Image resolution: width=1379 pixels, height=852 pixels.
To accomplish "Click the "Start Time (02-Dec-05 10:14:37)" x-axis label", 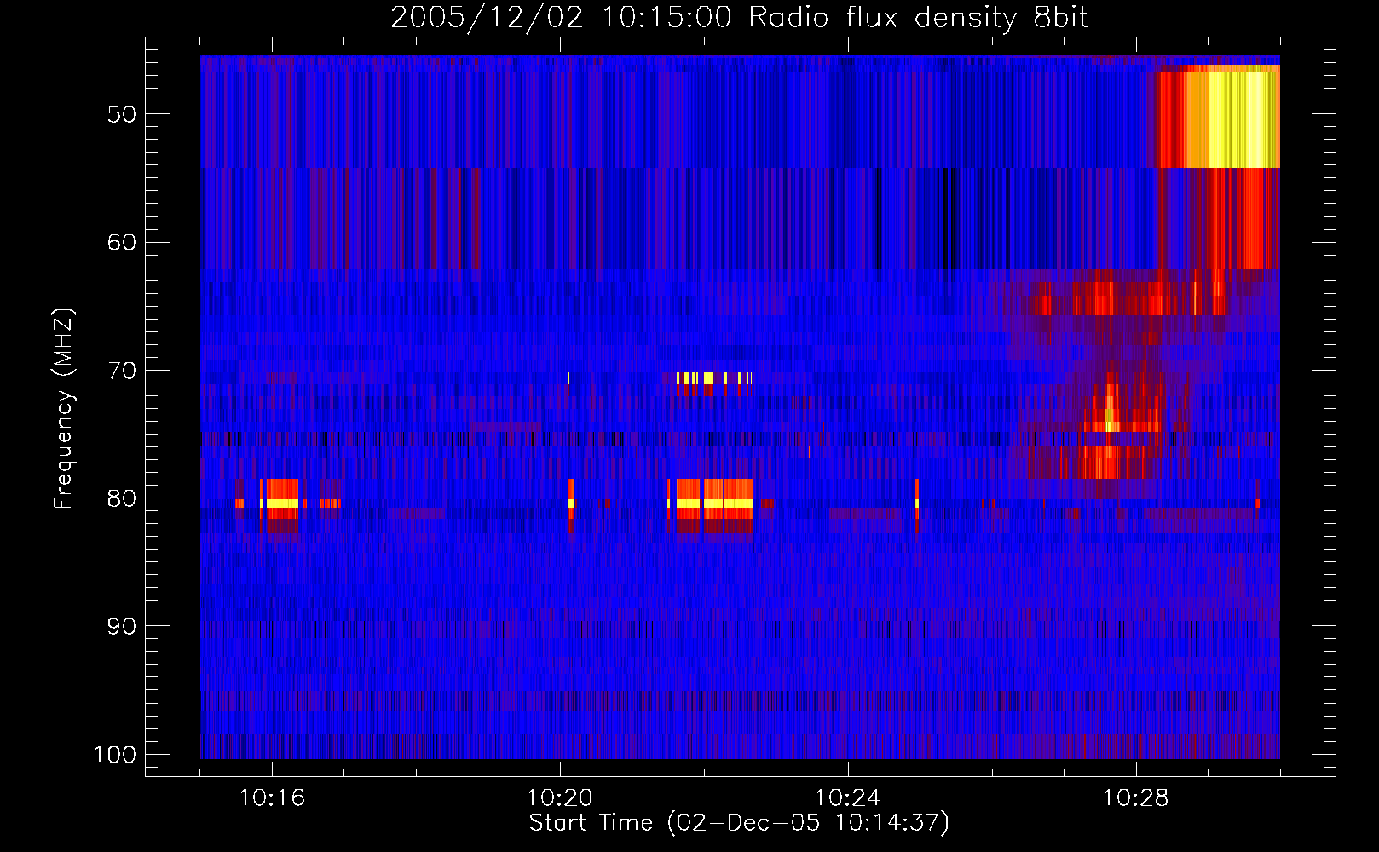I will coord(739,823).
